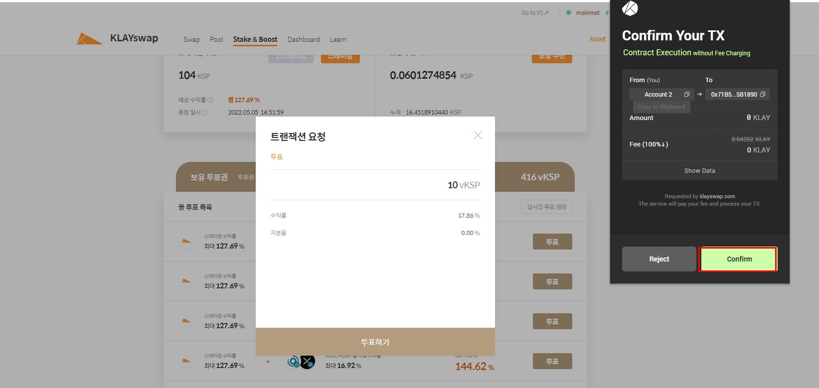Open the Go to V1 link
The width and height of the screenshot is (819, 388).
534,13
